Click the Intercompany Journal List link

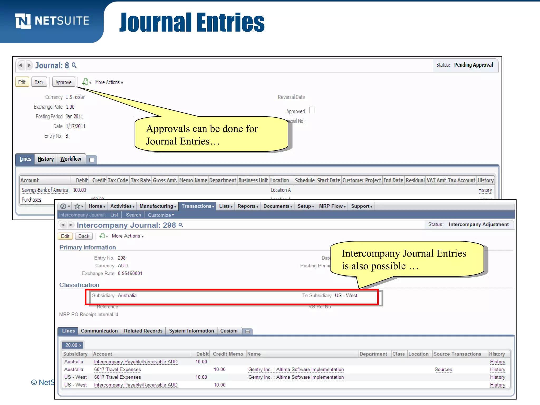(x=114, y=215)
